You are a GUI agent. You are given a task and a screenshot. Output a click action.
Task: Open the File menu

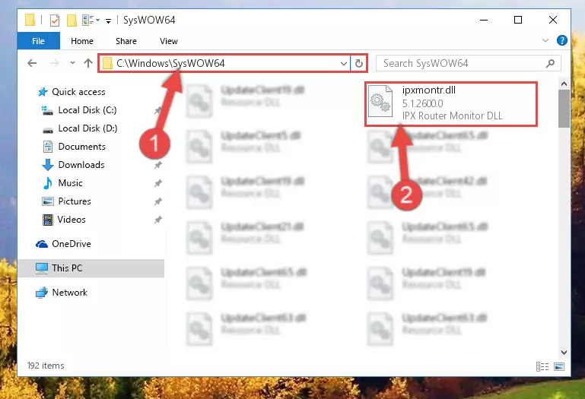[39, 41]
